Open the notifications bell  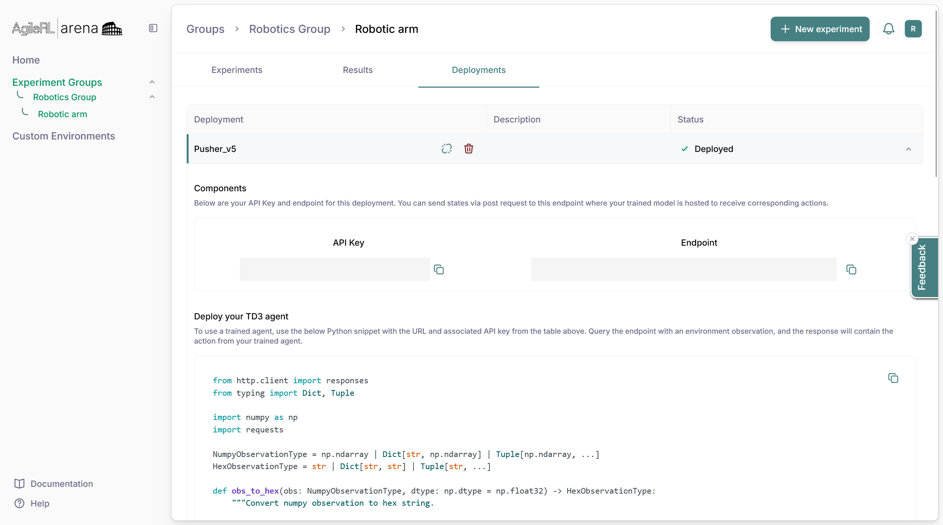[888, 29]
